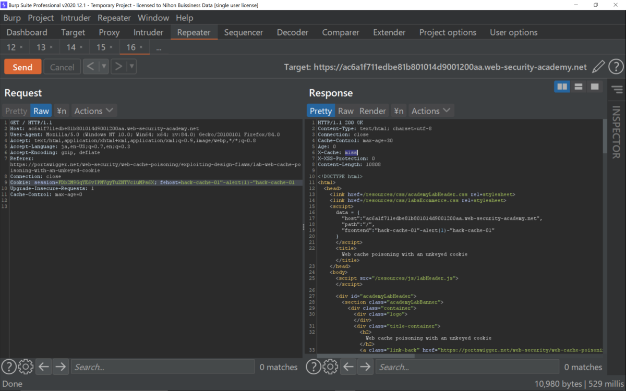626x391 pixels.
Task: Close Repeater tab 15
Action: click(x=111, y=47)
